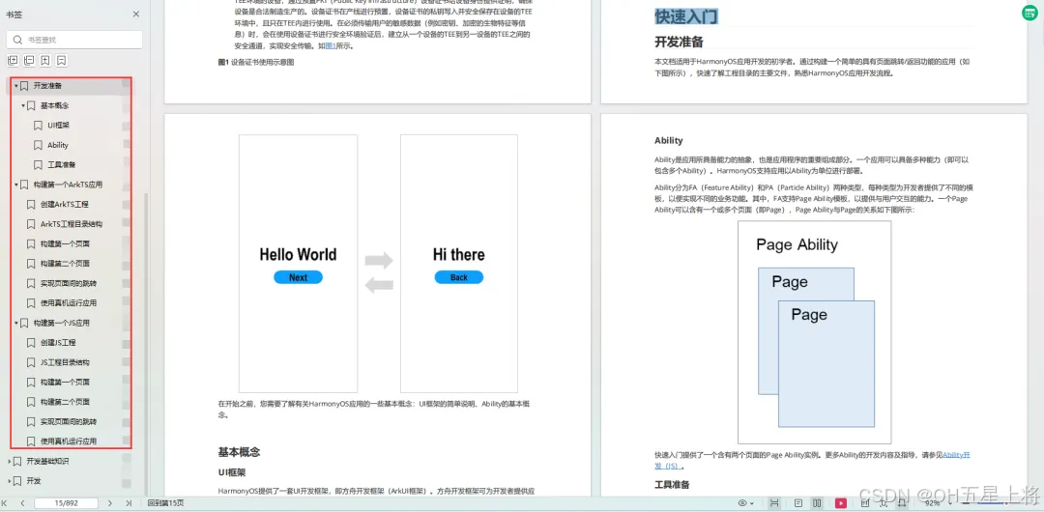The image size is (1044, 512).
Task: Select 使用真机运行应用 under the ArkTS section
Action: (x=68, y=303)
